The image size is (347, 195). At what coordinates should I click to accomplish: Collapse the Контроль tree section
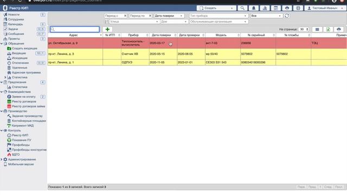tap(2, 131)
